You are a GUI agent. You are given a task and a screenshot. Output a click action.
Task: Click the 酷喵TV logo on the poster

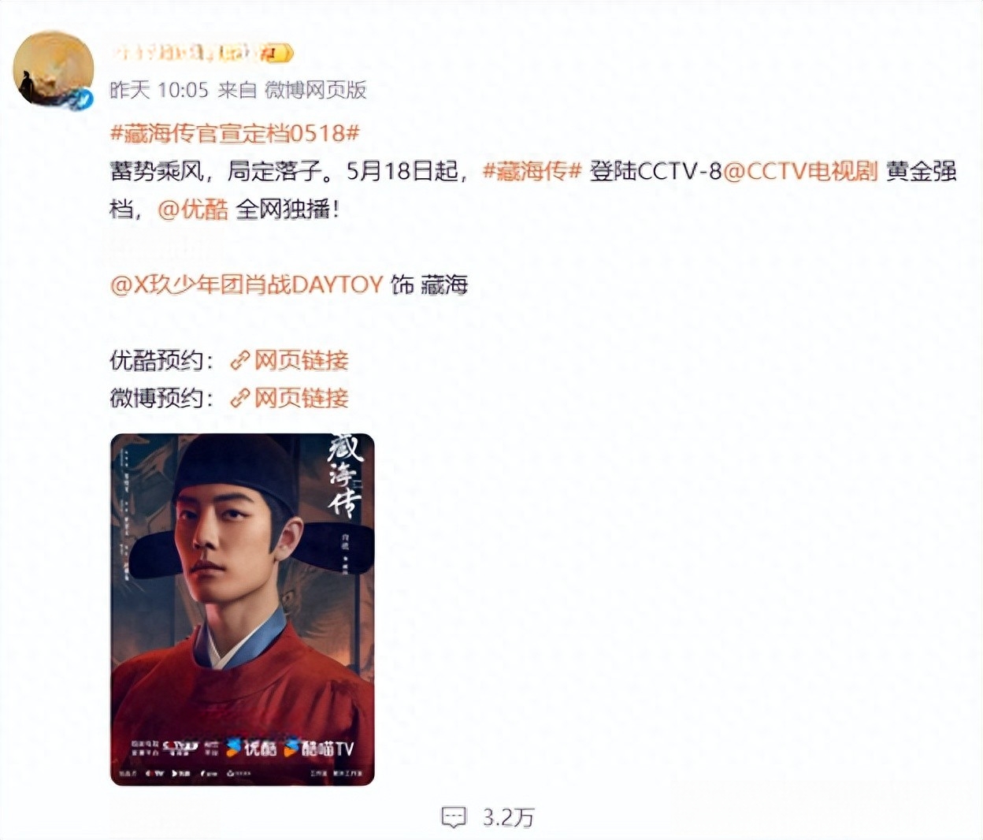click(x=319, y=748)
